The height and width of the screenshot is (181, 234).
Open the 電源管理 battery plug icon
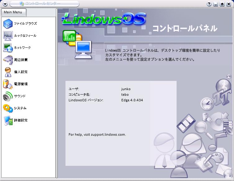[8, 84]
